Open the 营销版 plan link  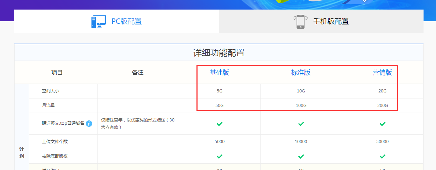coord(382,73)
